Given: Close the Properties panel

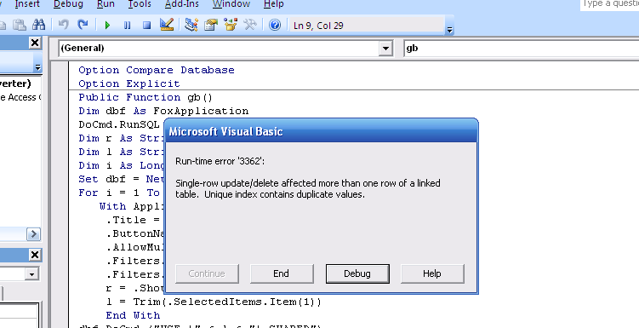Looking at the screenshot, I should [35, 255].
